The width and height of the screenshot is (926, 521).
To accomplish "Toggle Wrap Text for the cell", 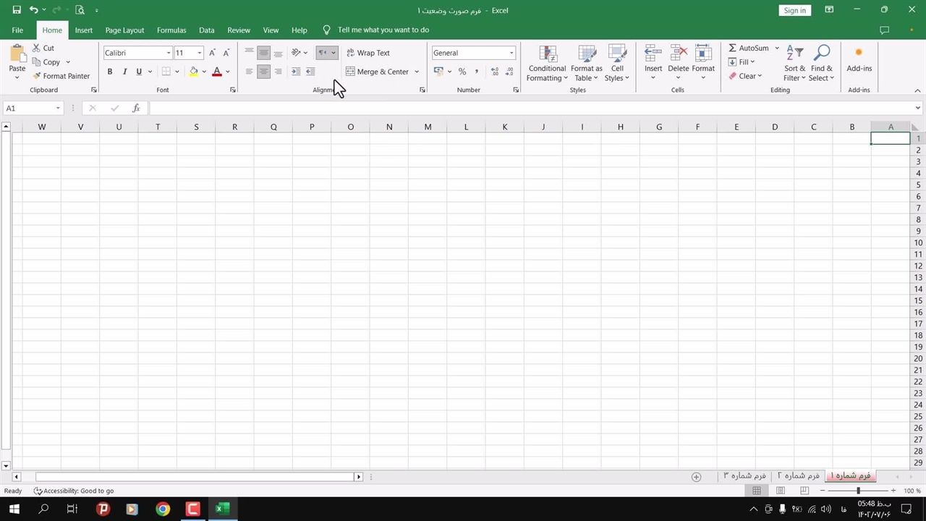I will pyautogui.click(x=368, y=53).
